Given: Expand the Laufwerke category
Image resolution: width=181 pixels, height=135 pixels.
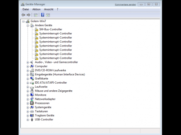Looking at the screenshot, I should (28, 87).
